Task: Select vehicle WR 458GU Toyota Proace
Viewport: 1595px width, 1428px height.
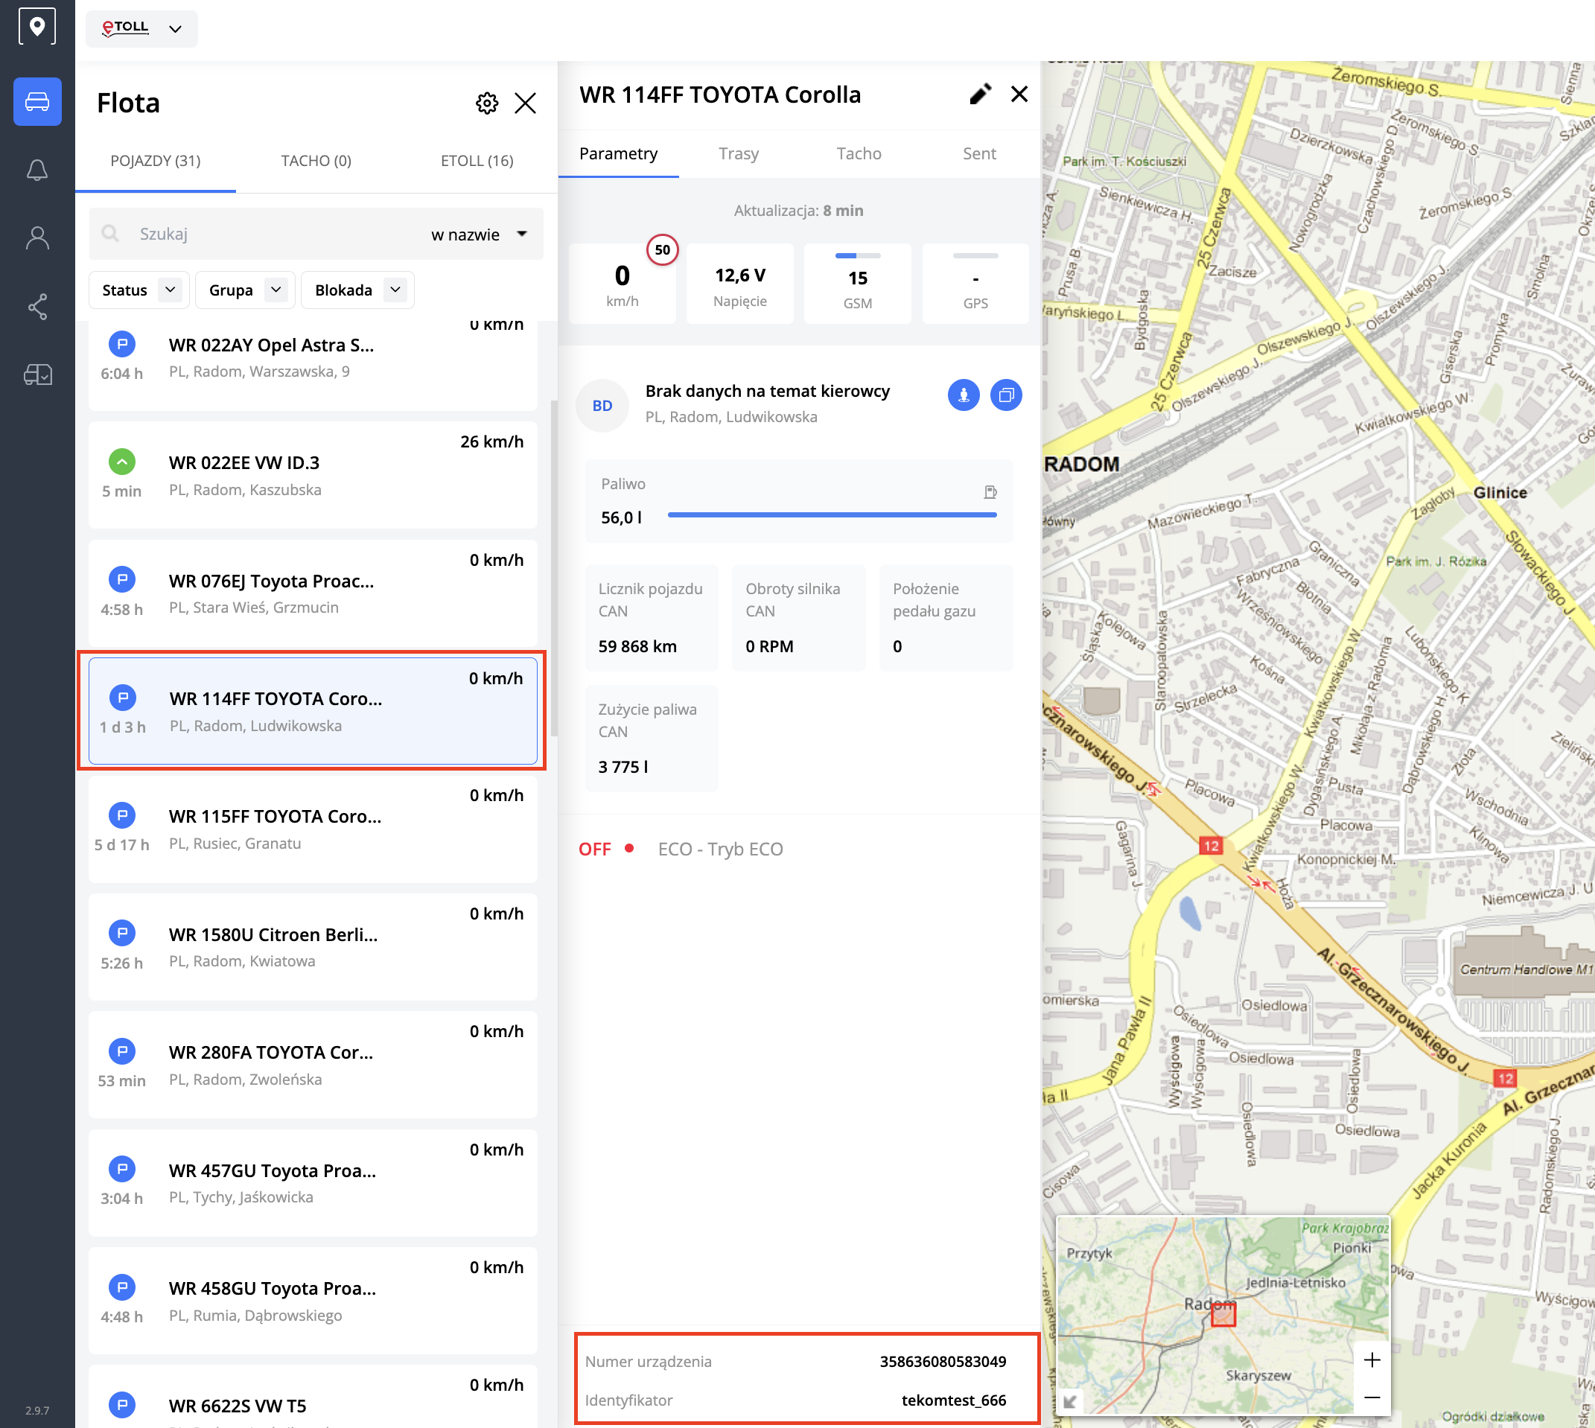Action: tap(312, 1300)
